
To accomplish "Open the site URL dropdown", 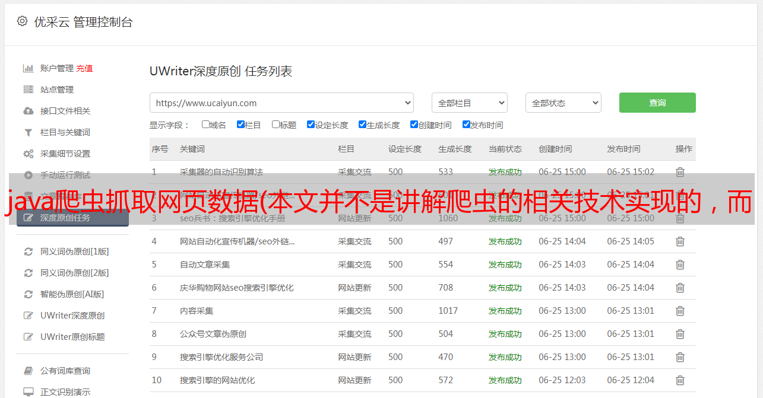I will [281, 103].
